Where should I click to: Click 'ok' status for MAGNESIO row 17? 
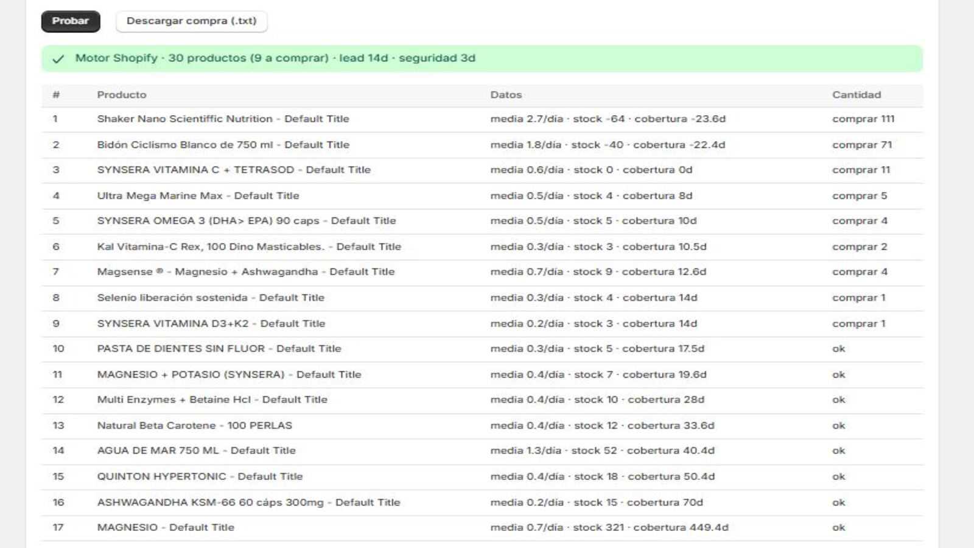tap(839, 528)
